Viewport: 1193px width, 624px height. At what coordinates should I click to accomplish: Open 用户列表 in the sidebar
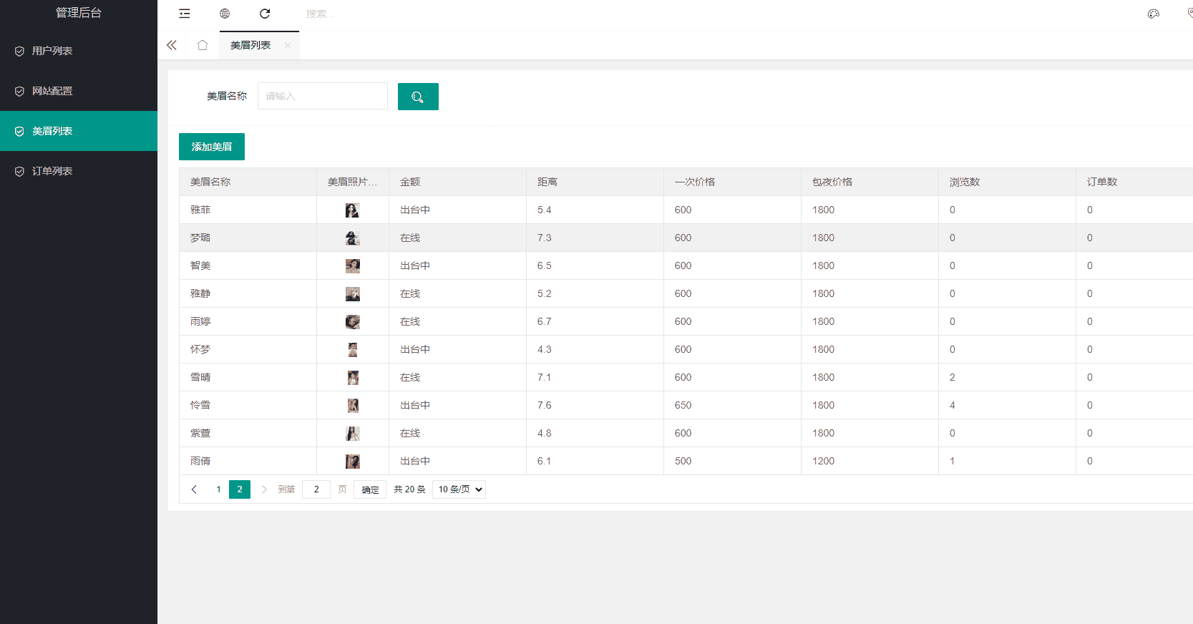pyautogui.click(x=52, y=51)
